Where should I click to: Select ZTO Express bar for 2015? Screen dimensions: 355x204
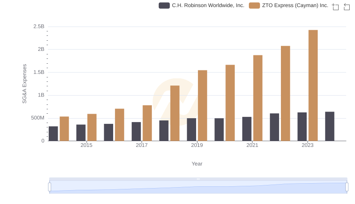[x=92, y=127]
